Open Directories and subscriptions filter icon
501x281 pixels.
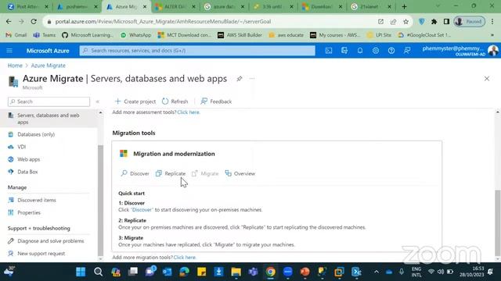pyautogui.click(x=344, y=50)
